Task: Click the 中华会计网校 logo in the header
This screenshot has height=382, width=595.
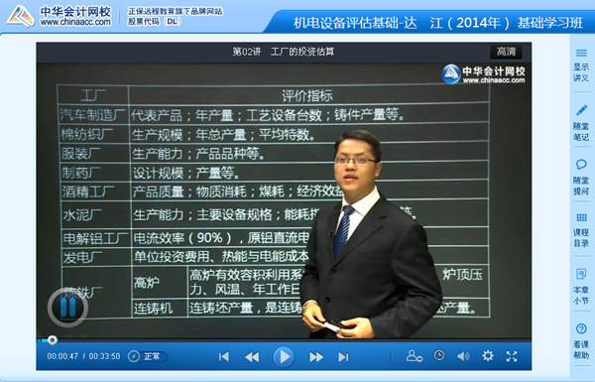Action: [x=59, y=16]
